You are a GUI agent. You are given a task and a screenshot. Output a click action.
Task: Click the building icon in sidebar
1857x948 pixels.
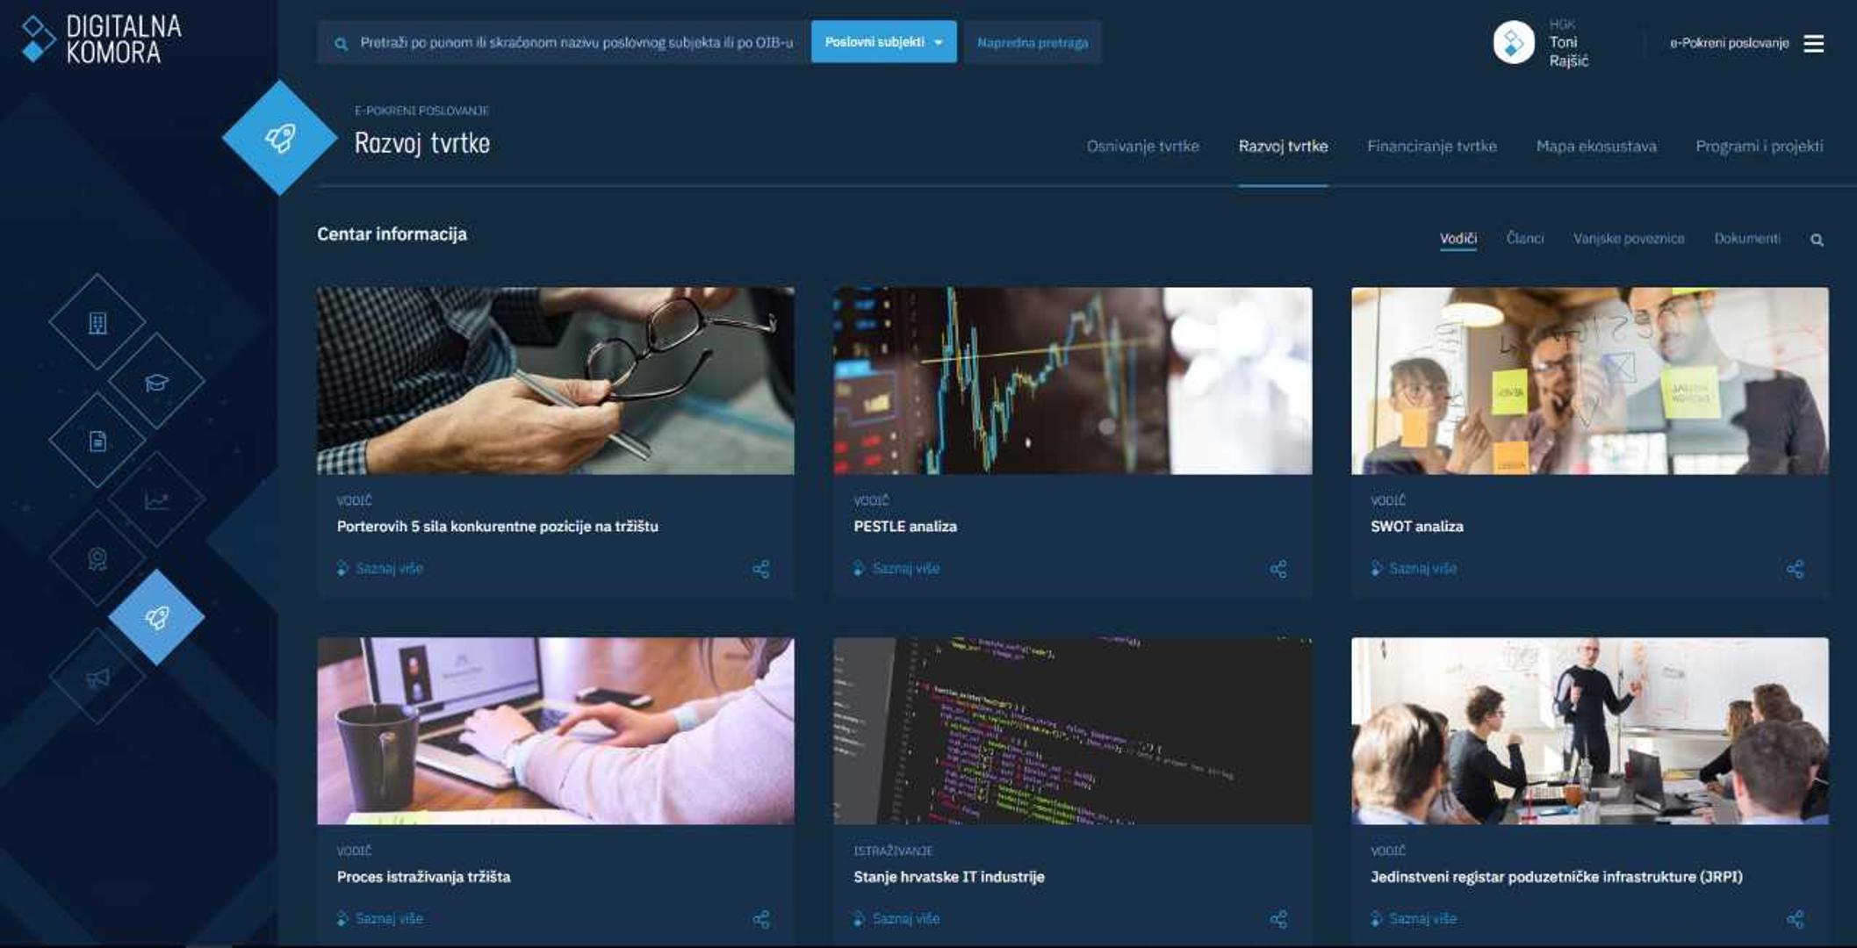click(x=97, y=323)
